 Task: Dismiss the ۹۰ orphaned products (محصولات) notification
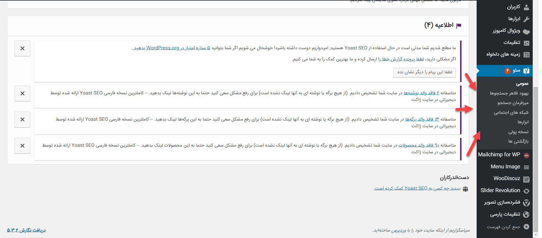[x=22, y=146]
